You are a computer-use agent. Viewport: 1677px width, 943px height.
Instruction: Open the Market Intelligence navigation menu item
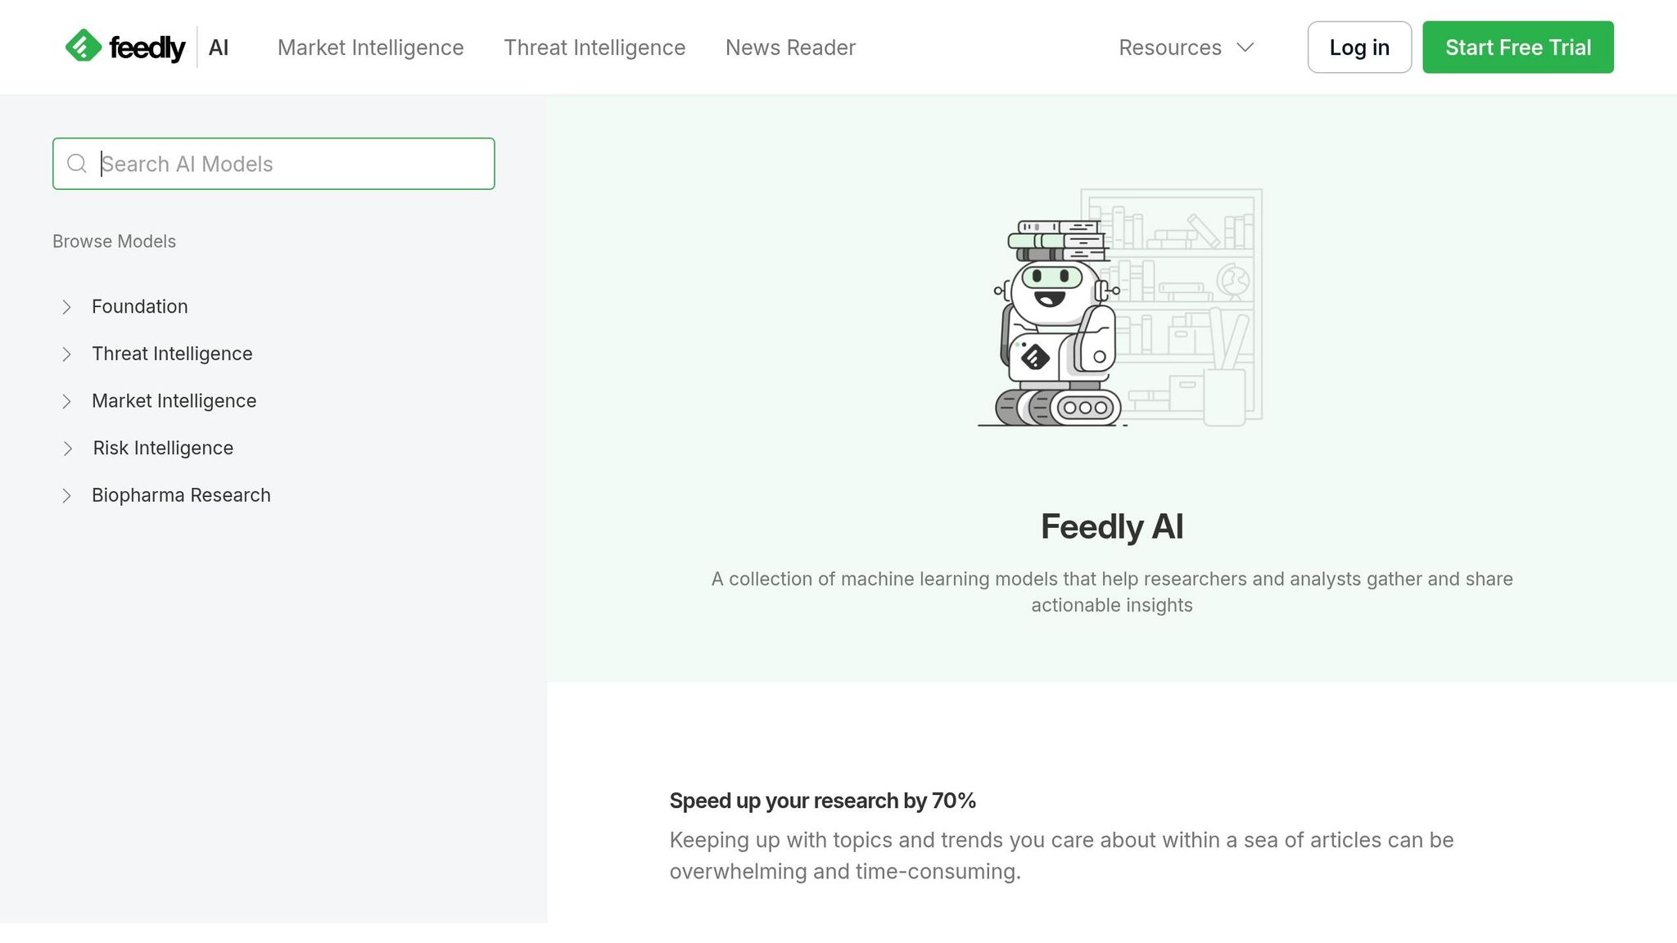point(370,47)
